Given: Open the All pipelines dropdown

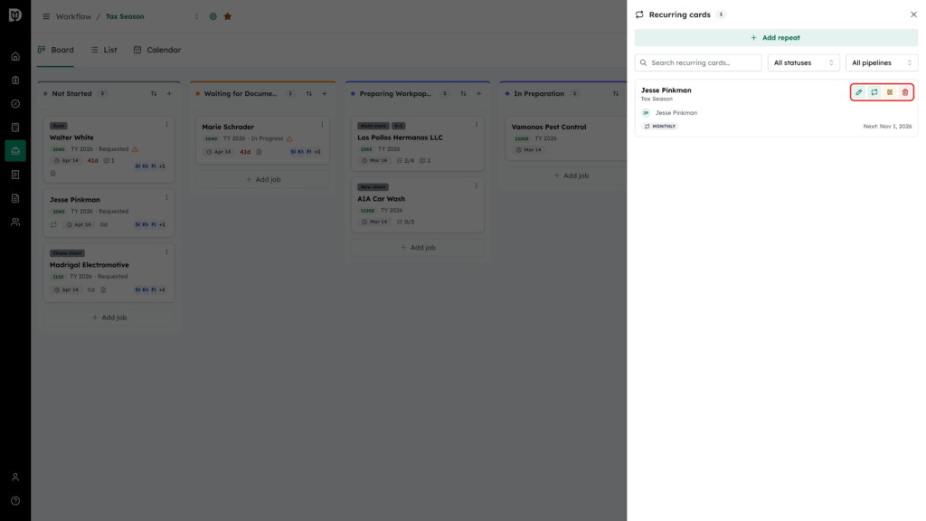Looking at the screenshot, I should click(882, 62).
